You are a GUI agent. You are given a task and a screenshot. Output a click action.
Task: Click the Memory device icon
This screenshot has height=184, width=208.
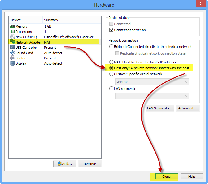[x=13, y=26]
